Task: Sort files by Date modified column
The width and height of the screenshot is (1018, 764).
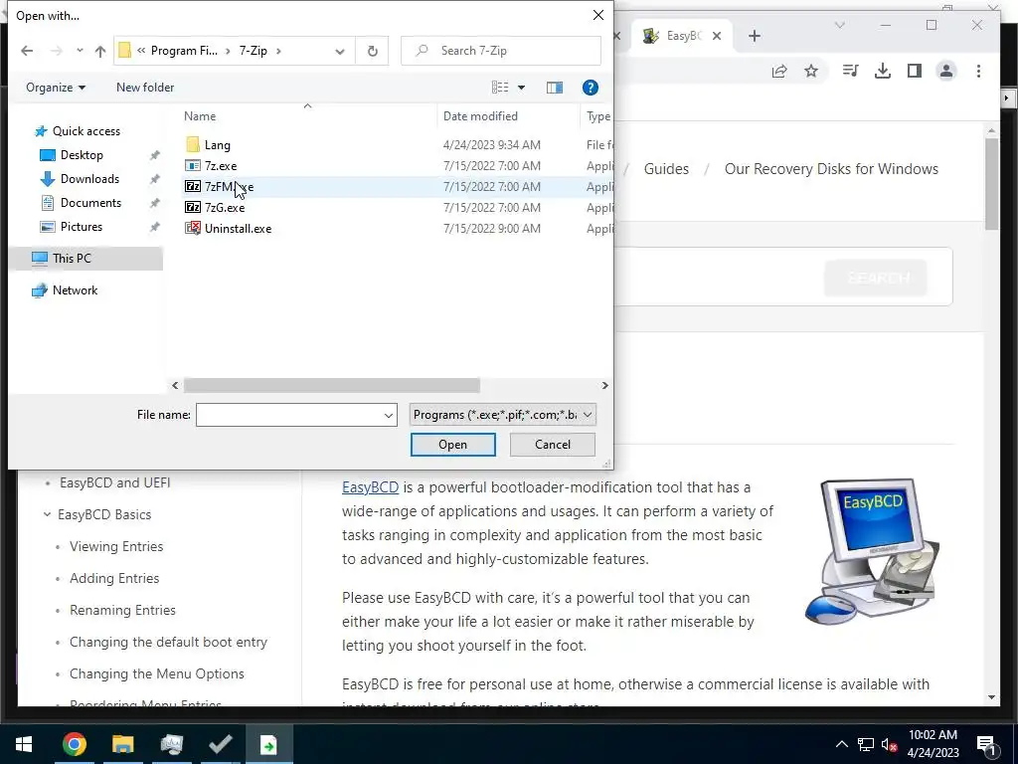Action: 480,116
